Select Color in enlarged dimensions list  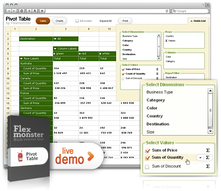[152, 108]
